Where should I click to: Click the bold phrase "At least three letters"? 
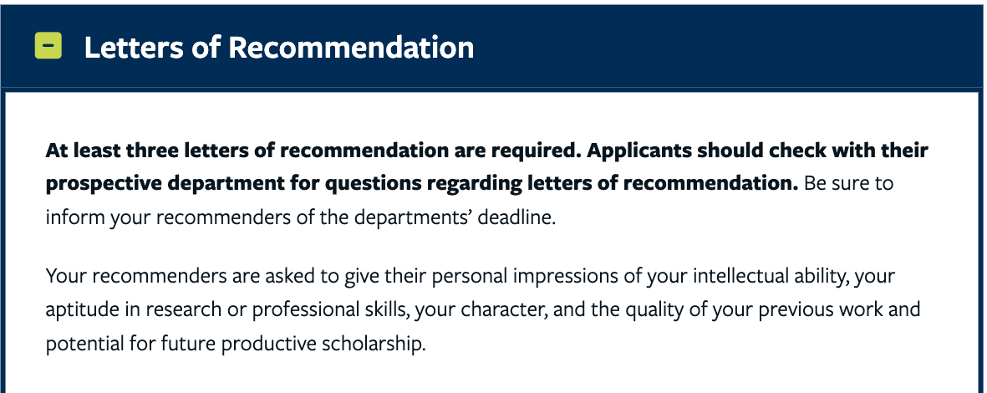click(x=136, y=151)
